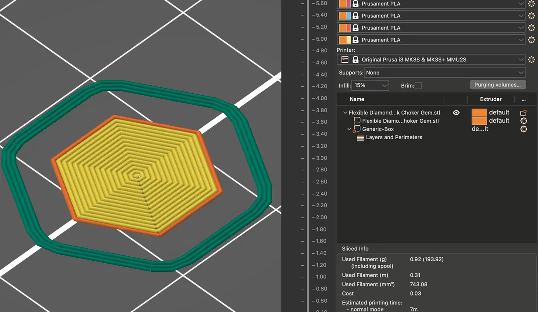Open the Printer preset dropdown
Image resolution: width=538 pixels, height=312 pixels.
431,60
